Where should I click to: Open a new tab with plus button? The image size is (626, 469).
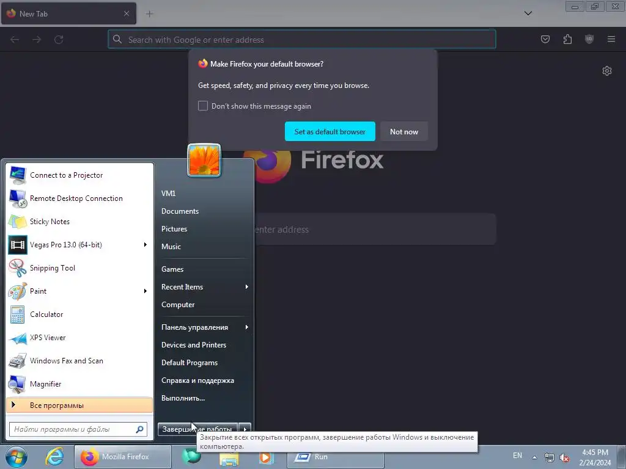tap(149, 14)
